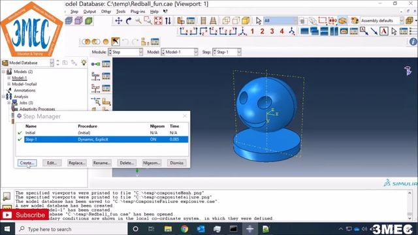The height and width of the screenshot is (235, 418).
Task: Open Step Manager icon beside Create Step
Action: pyautogui.click(x=106, y=64)
